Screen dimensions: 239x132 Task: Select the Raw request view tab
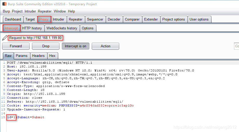pos(8,56)
